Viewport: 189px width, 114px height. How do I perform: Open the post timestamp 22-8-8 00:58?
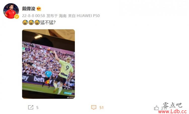34,16
